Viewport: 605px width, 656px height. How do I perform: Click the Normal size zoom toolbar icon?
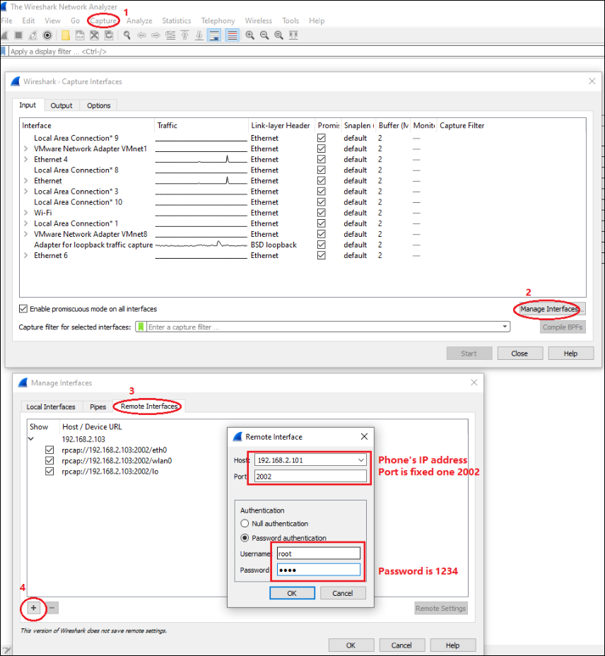(278, 35)
